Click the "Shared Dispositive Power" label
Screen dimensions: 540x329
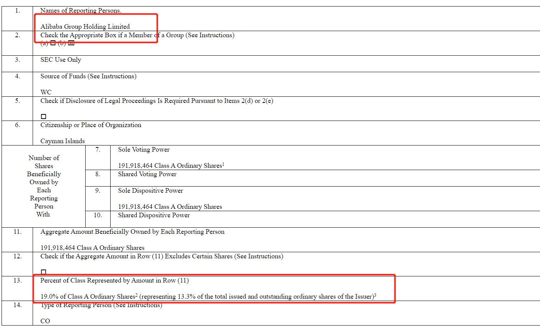tap(154, 215)
